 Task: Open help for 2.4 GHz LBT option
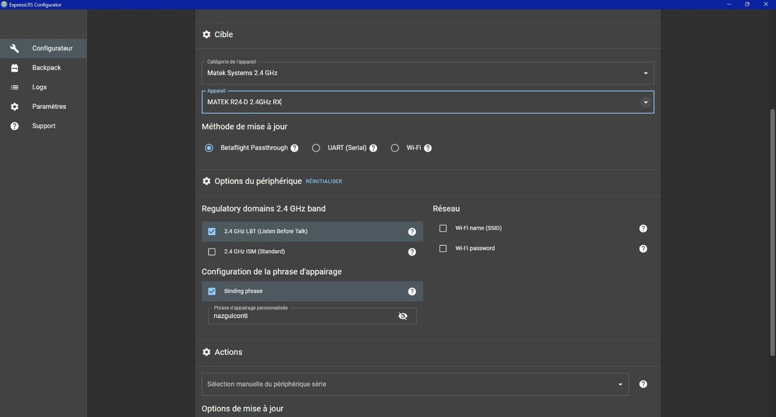pyautogui.click(x=412, y=232)
